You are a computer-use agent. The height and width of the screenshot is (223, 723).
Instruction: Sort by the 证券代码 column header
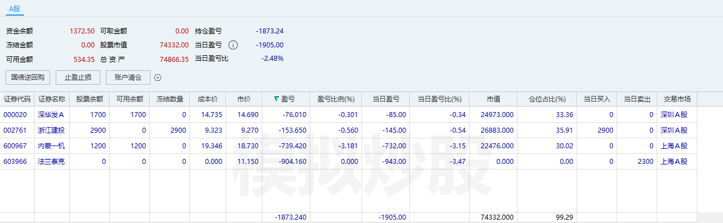coord(17,99)
